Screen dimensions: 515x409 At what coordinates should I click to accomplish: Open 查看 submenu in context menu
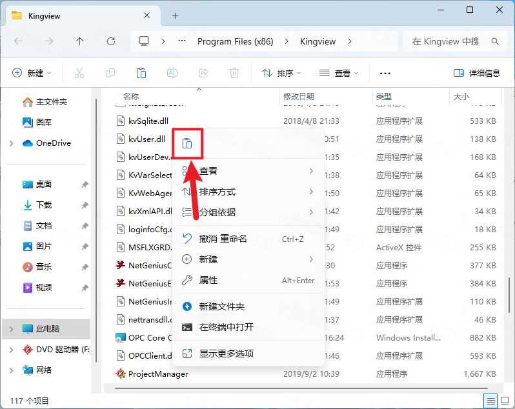(248, 171)
